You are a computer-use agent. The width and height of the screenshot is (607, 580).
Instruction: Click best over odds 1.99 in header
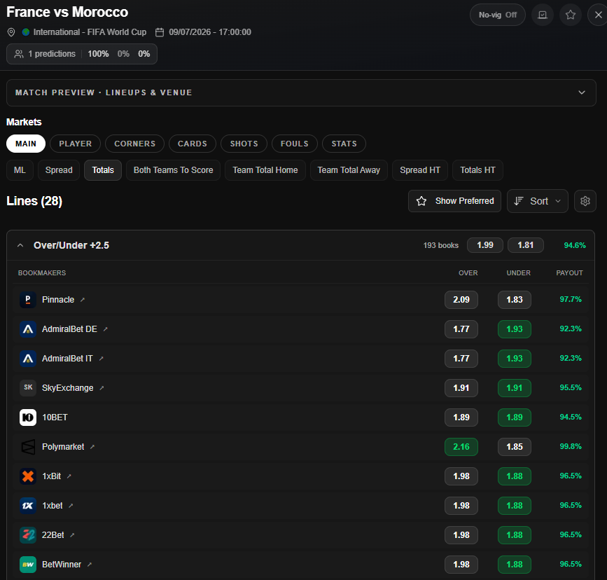485,245
